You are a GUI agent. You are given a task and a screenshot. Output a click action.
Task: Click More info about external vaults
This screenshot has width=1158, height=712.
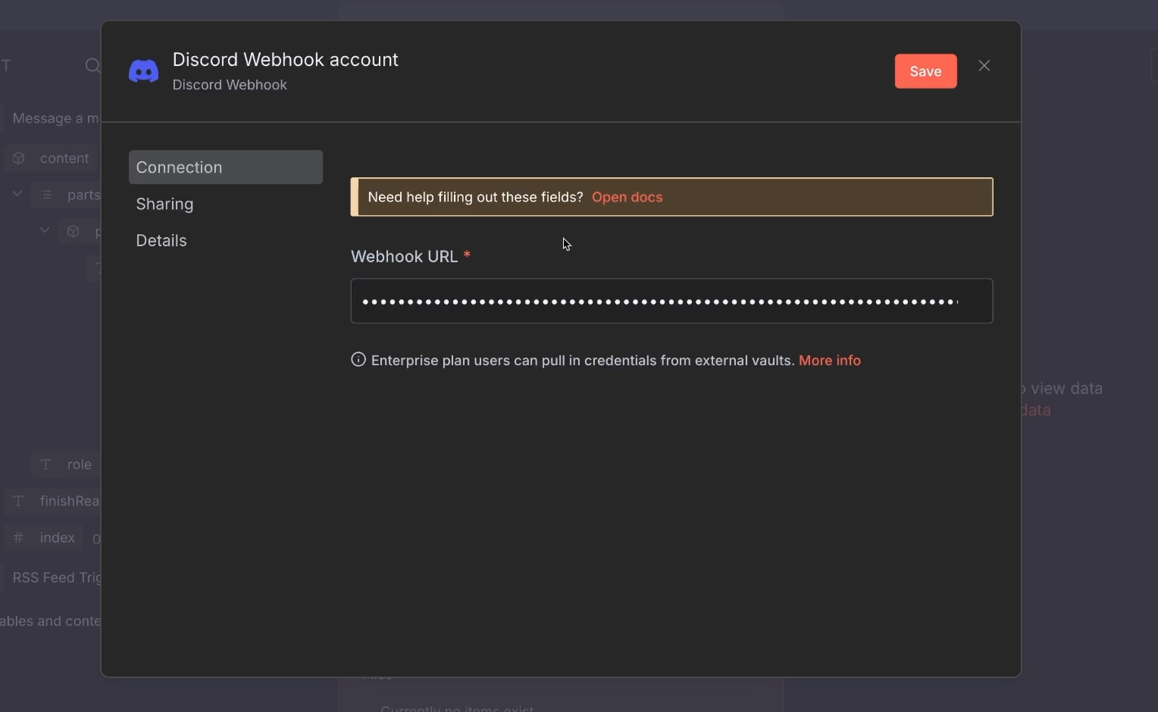(x=829, y=359)
